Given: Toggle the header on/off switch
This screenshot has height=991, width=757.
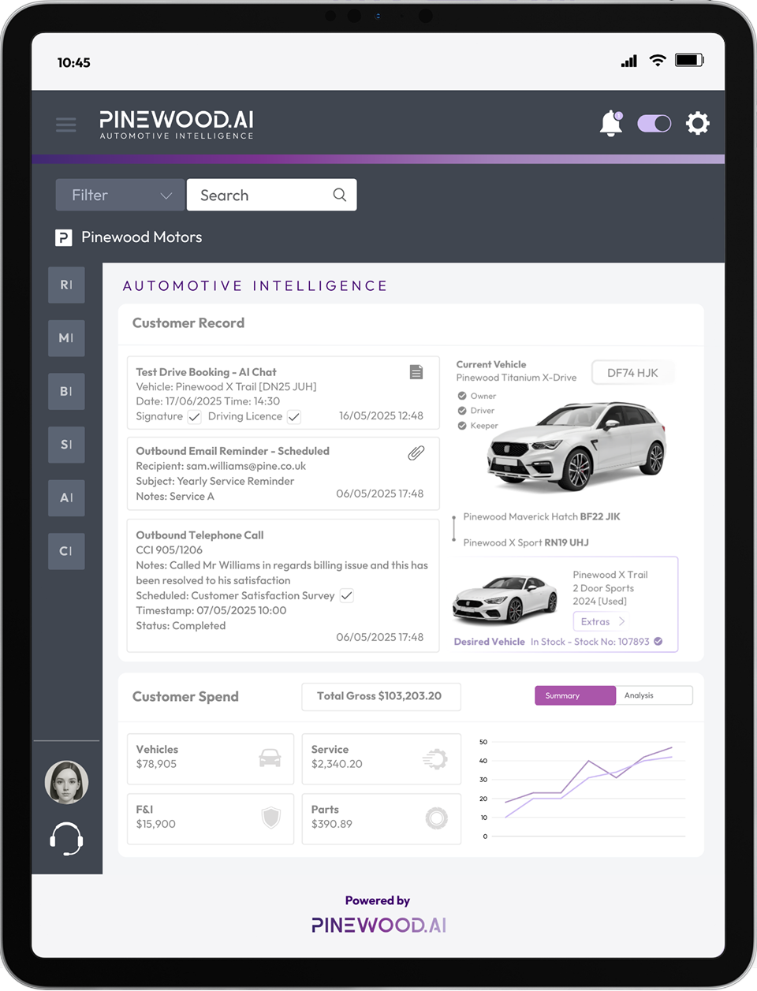Looking at the screenshot, I should [x=654, y=124].
